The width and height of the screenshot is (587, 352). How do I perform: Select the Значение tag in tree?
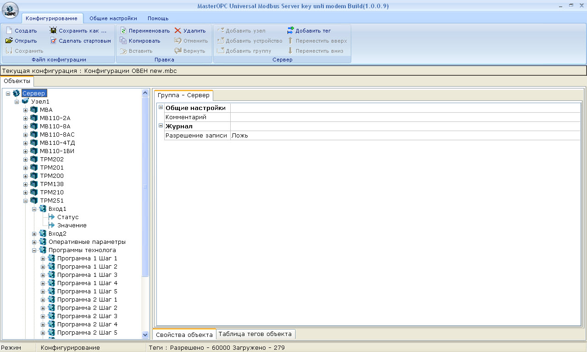(x=72, y=225)
